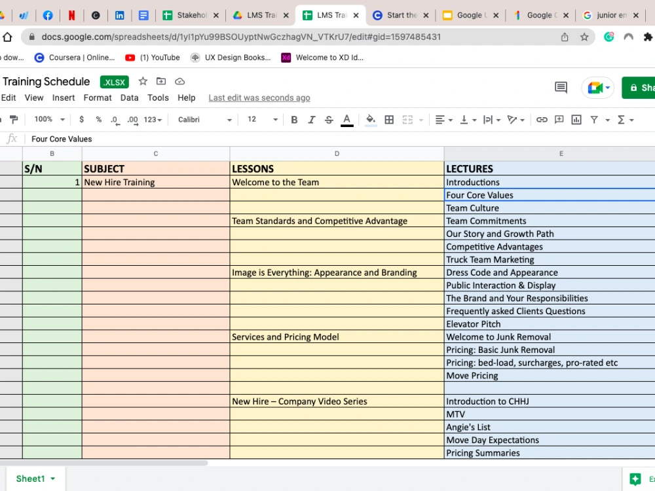Click the create filter icon
The height and width of the screenshot is (491, 655).
point(594,120)
